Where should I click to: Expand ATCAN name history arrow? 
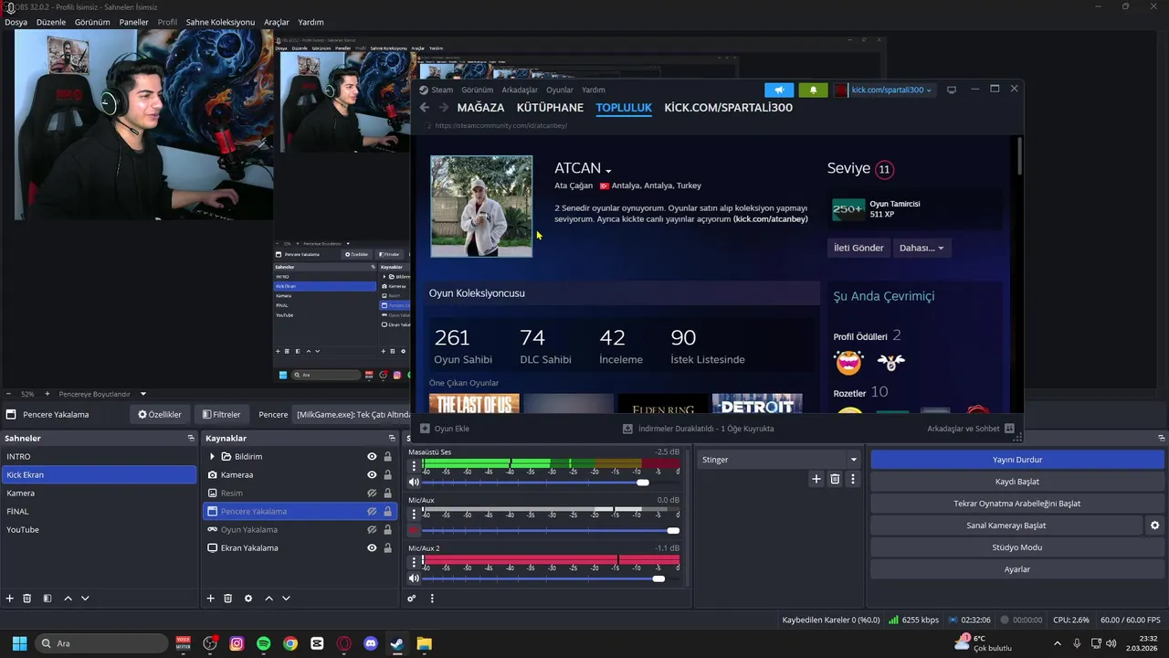(x=608, y=171)
